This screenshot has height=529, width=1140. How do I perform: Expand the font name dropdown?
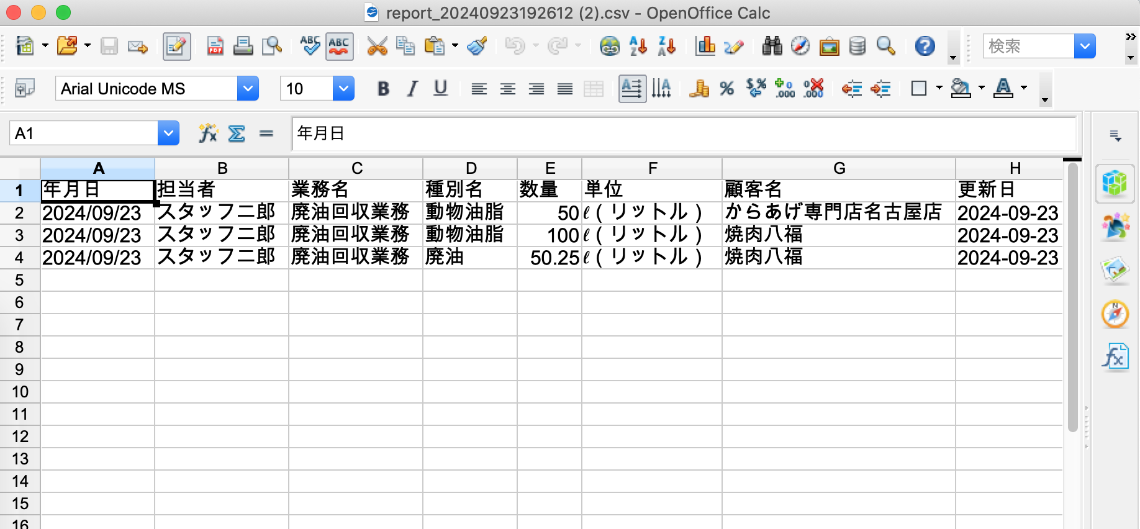[x=248, y=89]
